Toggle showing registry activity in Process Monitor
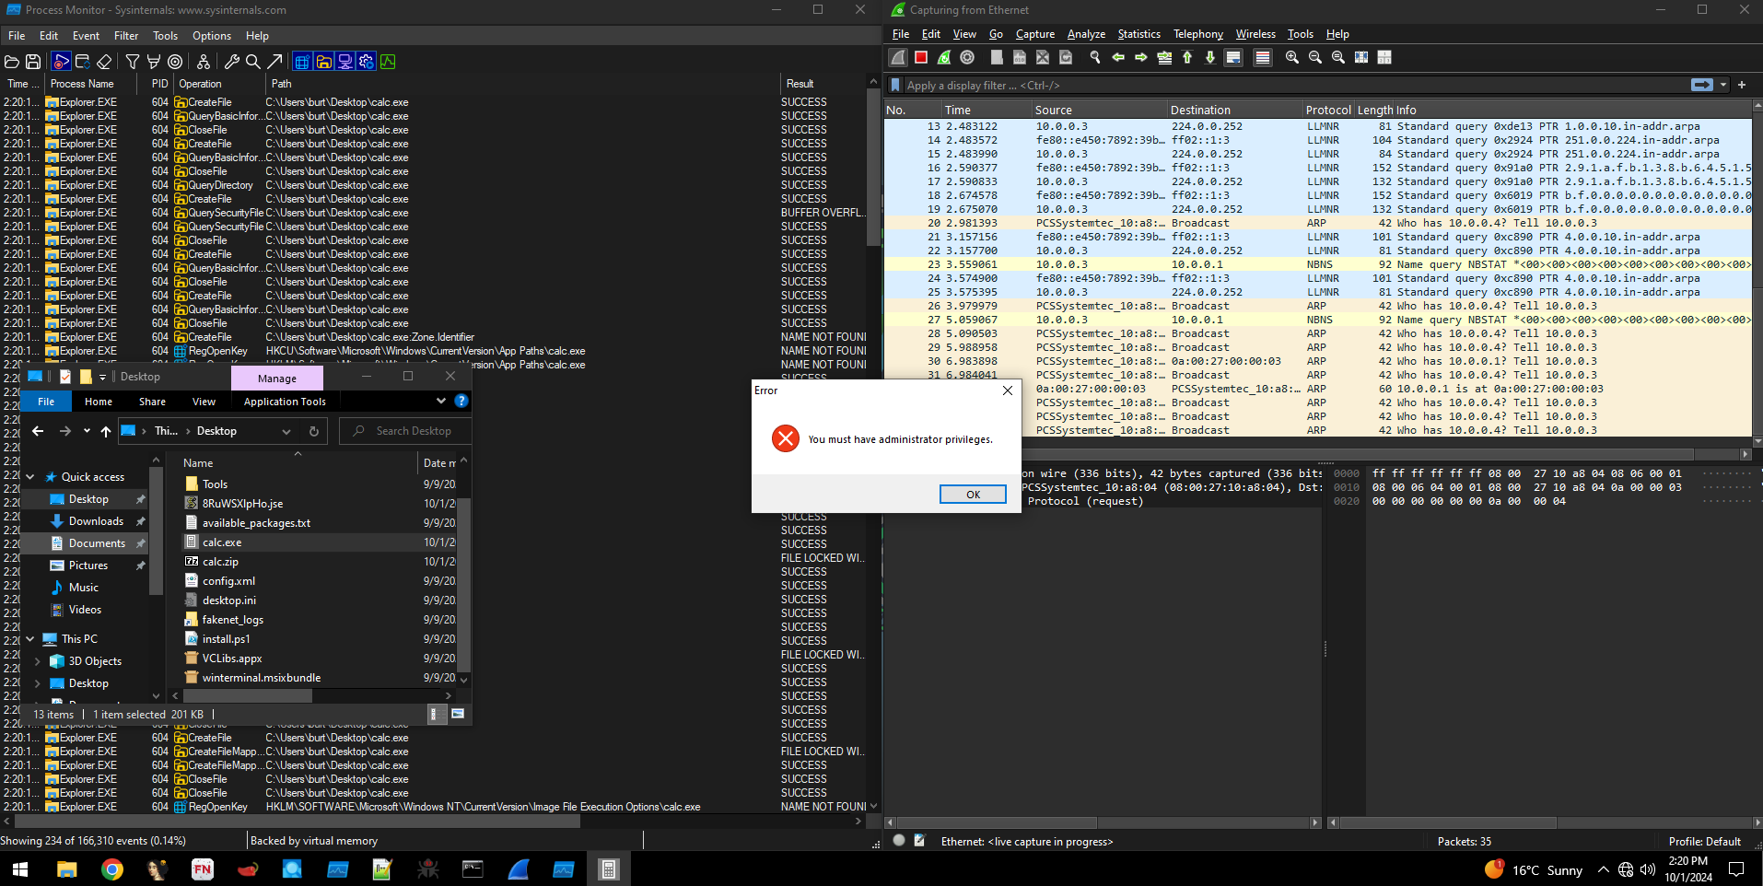 (302, 62)
